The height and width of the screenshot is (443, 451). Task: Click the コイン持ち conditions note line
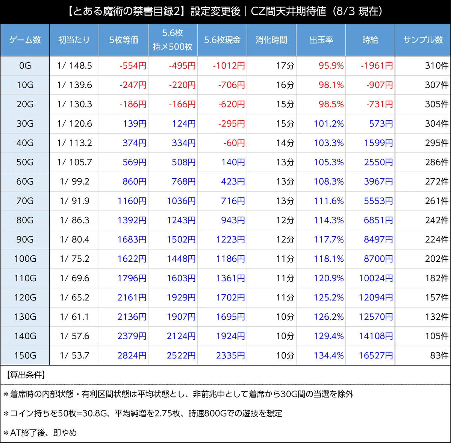pyautogui.click(x=142, y=414)
